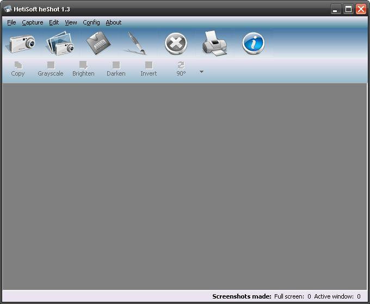Click the floppy disk save icon
This screenshot has height=304, width=370.
(98, 43)
